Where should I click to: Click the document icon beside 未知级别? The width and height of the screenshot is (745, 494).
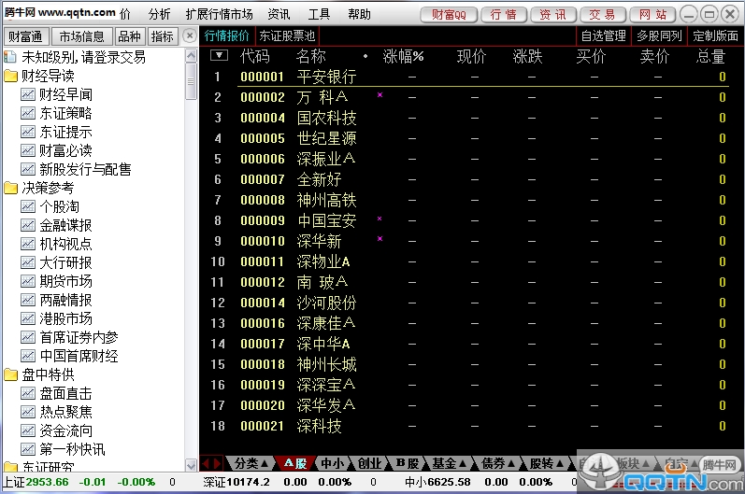(10, 57)
